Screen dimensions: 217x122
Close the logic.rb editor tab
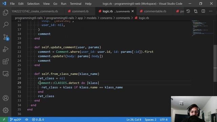[133, 11]
